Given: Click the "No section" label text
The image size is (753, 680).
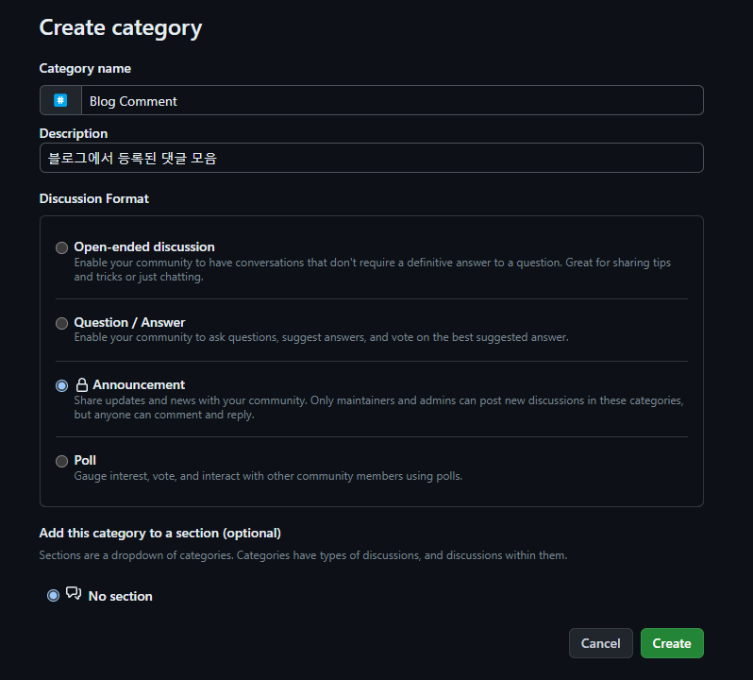Looking at the screenshot, I should click(120, 596).
